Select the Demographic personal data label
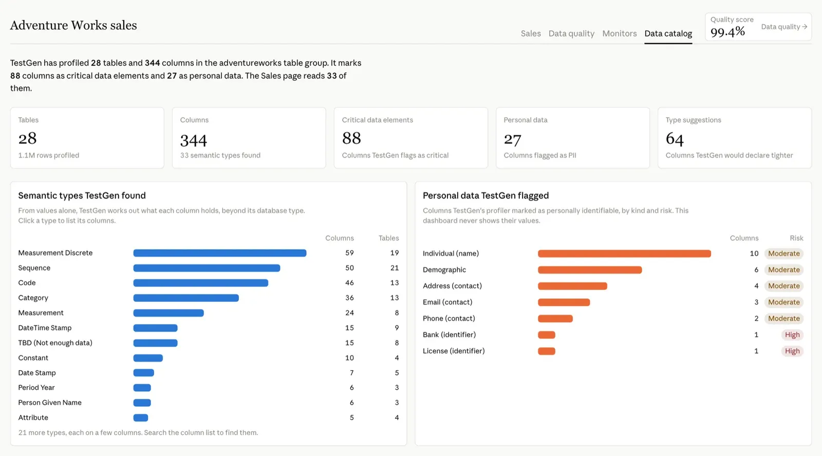Screen dimensions: 822x456 pyautogui.click(x=444, y=270)
